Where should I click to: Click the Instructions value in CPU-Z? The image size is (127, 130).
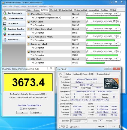point(94,100)
